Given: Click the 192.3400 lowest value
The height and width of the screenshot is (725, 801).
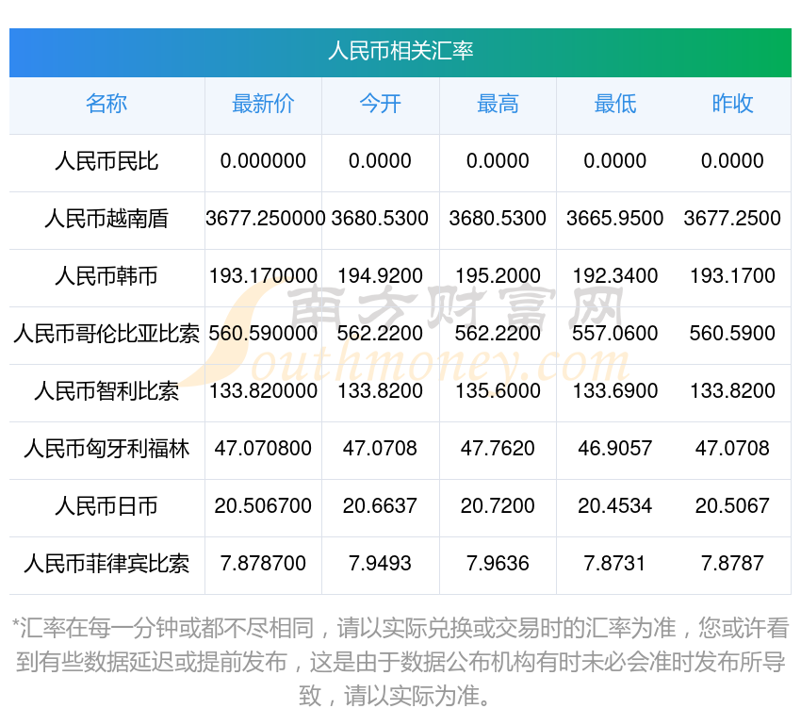Looking at the screenshot, I should coord(615,276).
